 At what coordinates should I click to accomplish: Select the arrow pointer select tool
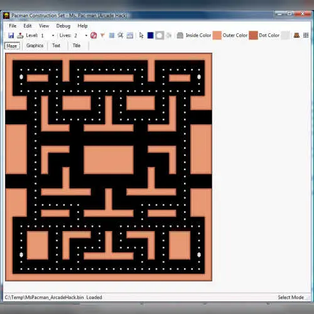141,35
